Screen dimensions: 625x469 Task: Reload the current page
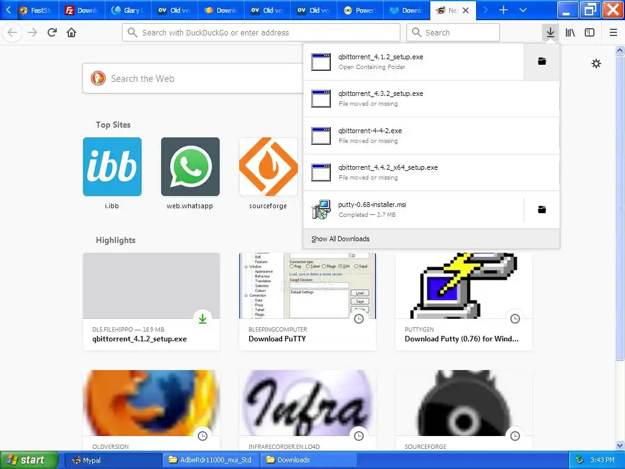click(x=52, y=32)
